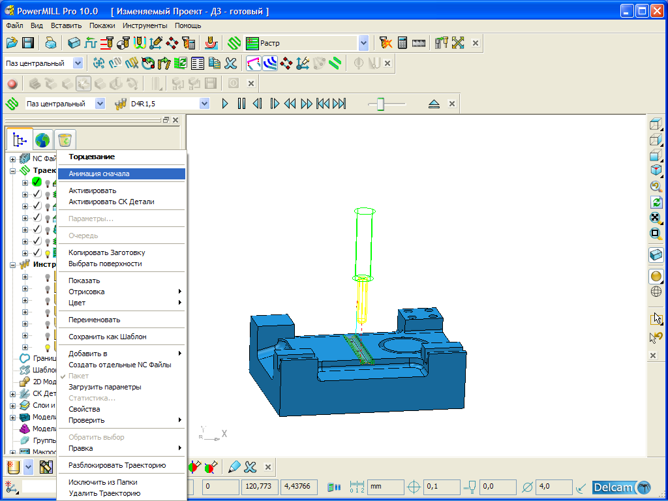This screenshot has height=501, width=668.
Task: Toggle the third toolpath checkmark box
Action: coord(37,206)
